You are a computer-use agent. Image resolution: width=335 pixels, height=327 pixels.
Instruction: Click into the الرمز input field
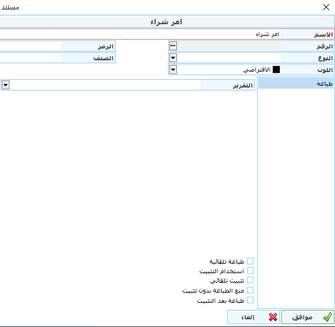click(31, 46)
